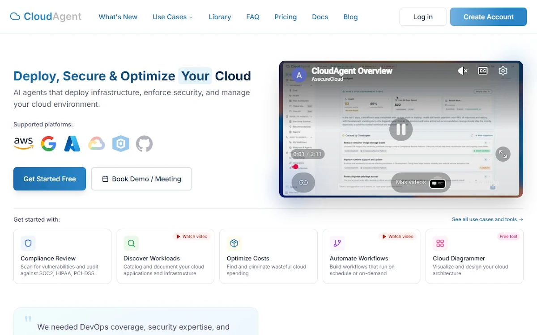Viewport: 537px width, 335px height.
Task: Click 'Build workflows that run on schedule' text
Action: tap(362, 270)
